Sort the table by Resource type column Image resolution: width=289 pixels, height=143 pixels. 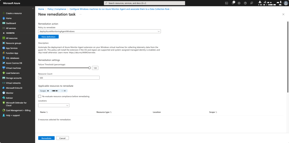point(104,112)
